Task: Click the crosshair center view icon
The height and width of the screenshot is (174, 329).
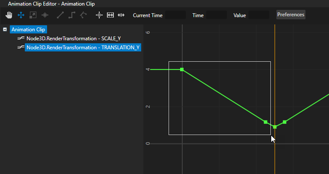Action: click(99, 15)
